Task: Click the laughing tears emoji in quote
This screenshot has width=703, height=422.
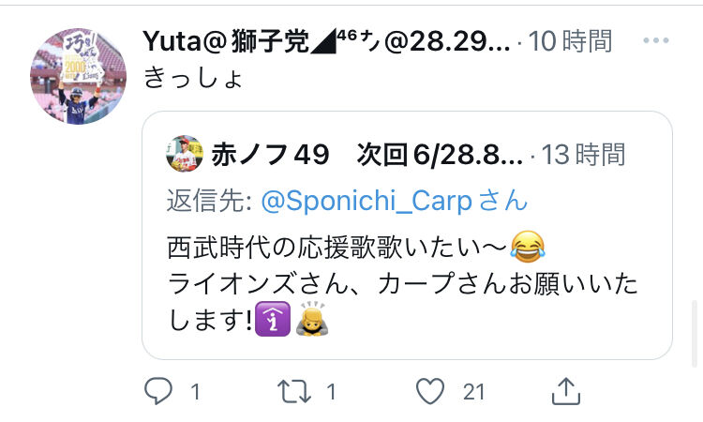Action: tap(528, 247)
